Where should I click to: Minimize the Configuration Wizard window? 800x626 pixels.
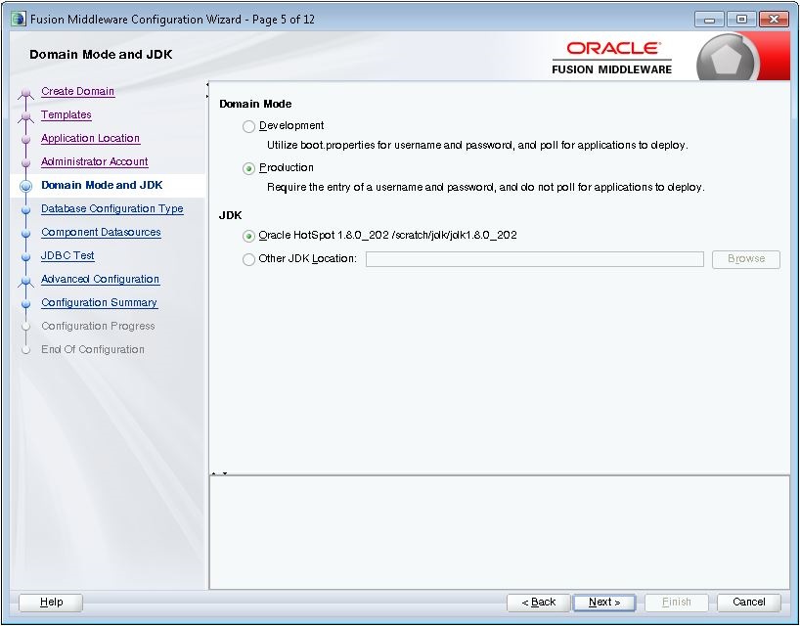point(709,20)
